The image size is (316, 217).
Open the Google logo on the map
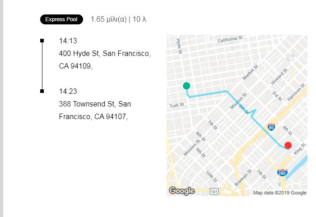182,191
